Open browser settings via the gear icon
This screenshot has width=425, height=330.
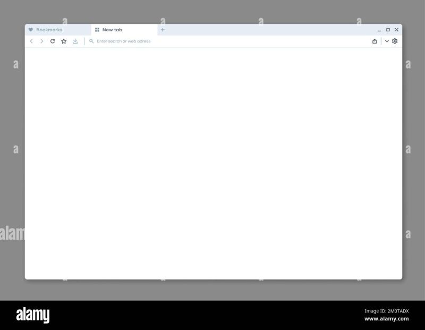click(395, 41)
